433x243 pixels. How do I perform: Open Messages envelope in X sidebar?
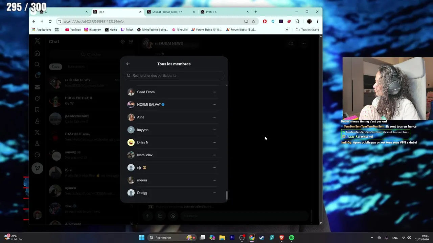pos(37,87)
